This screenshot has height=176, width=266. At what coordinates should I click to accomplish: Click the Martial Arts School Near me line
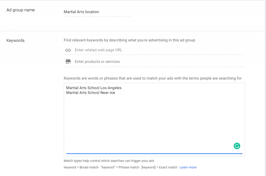point(90,93)
